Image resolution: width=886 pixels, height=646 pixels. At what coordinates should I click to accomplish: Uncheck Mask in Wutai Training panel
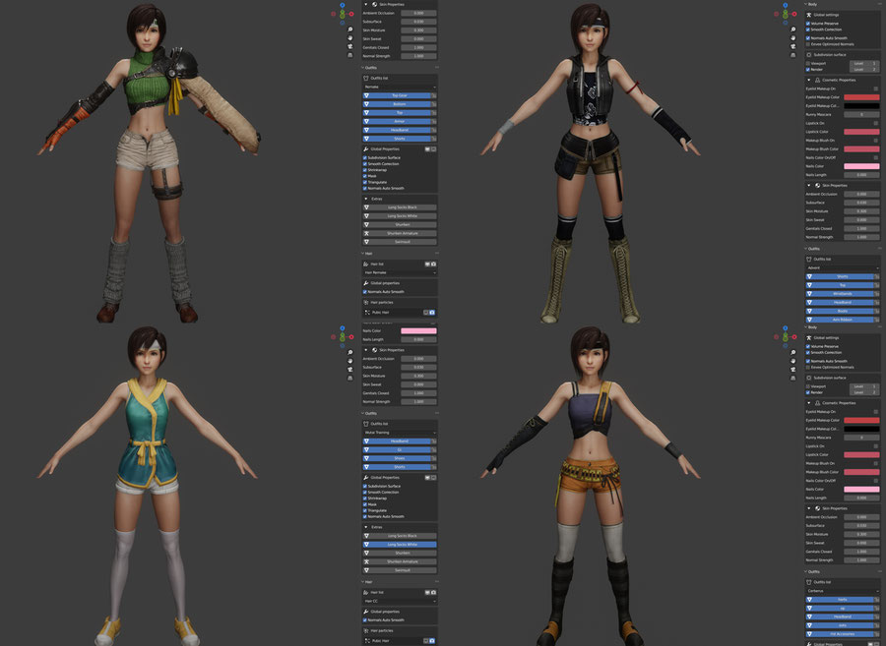[x=365, y=504]
